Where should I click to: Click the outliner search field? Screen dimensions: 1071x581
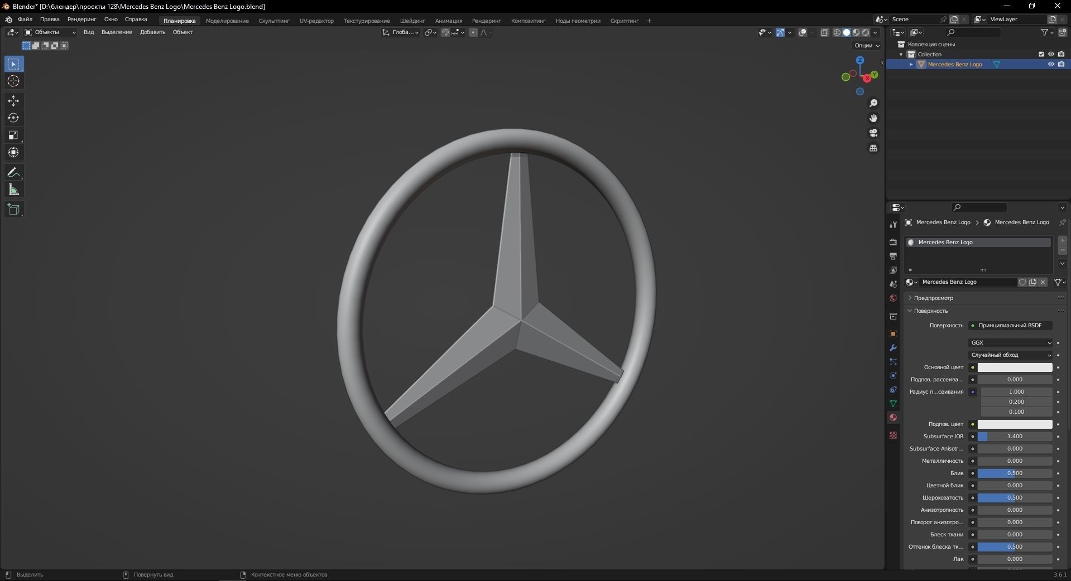coord(972,32)
